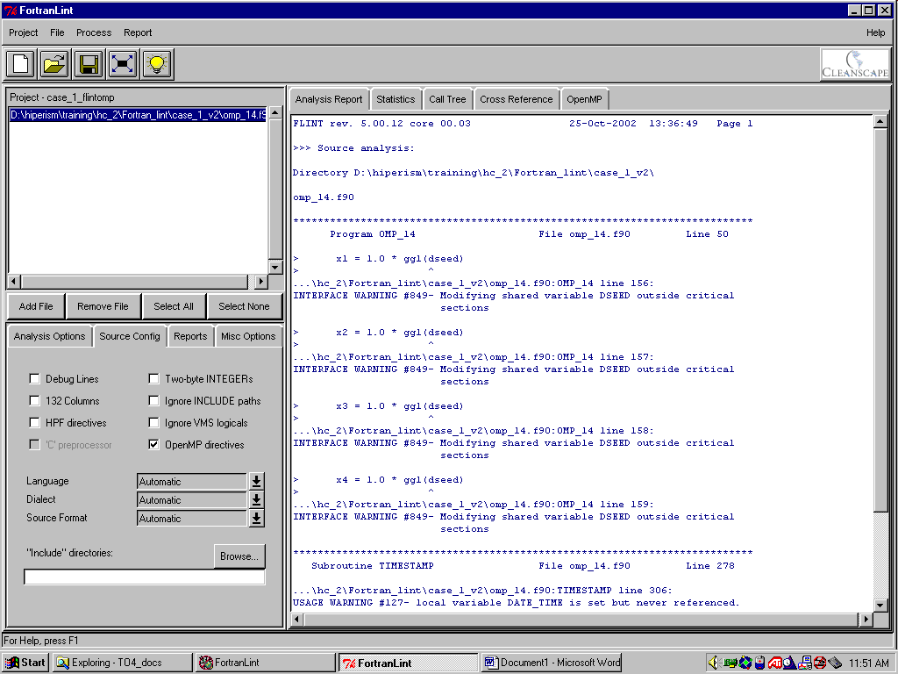Switch to Exploring - T04_docs taskbar window

point(123,663)
